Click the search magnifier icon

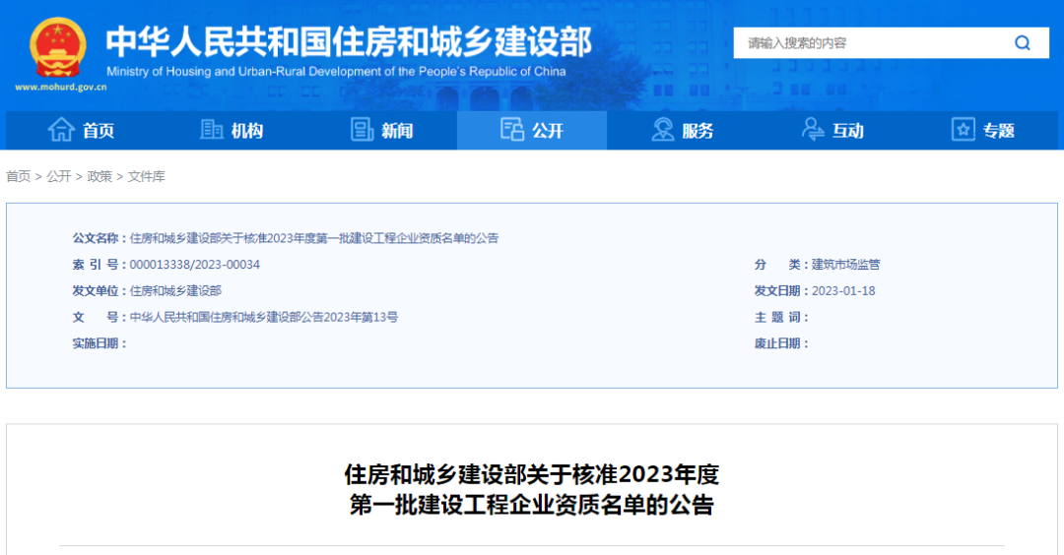[1022, 43]
